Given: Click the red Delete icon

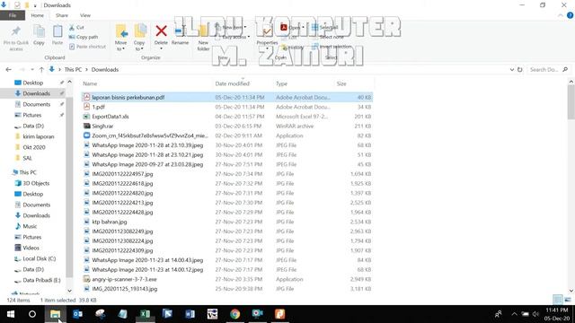Looking at the screenshot, I should pos(161,31).
